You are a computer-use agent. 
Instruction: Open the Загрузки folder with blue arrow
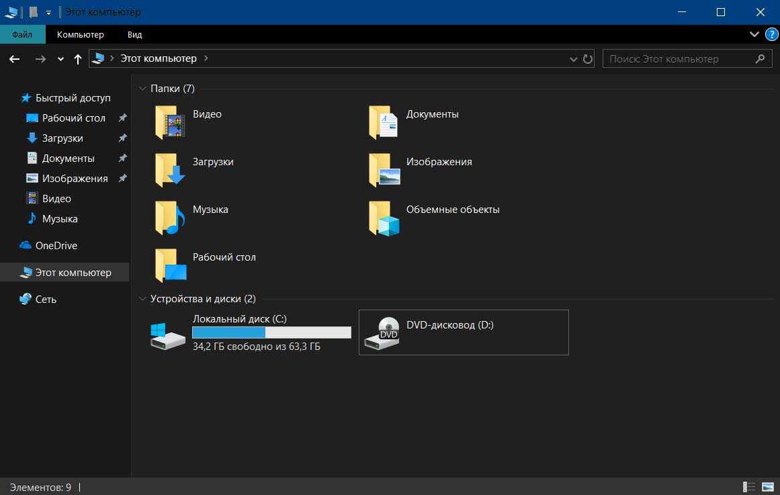point(170,170)
